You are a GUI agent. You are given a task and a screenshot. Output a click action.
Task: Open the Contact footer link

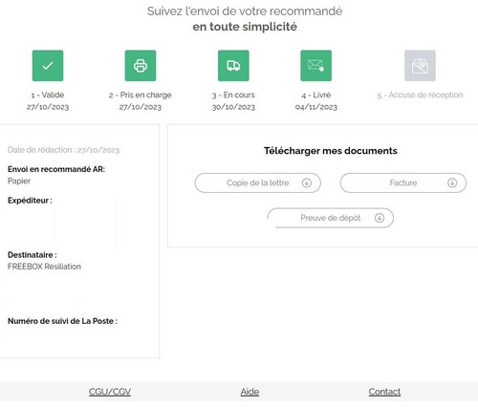pyautogui.click(x=384, y=392)
